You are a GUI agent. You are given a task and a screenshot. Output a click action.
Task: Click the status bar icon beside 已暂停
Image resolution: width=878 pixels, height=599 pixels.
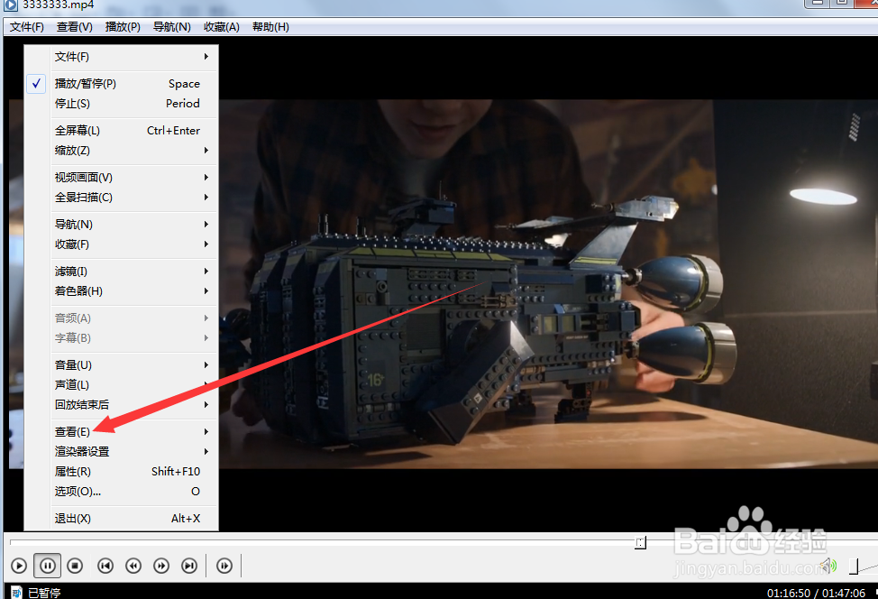17,593
